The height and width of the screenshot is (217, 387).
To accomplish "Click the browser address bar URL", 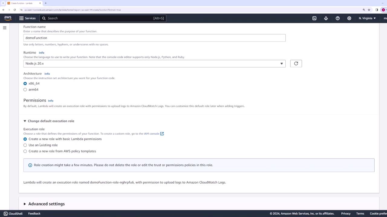I will point(73,10).
